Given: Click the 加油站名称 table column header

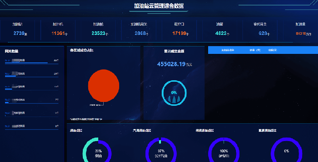Looking at the screenshot, I should (228, 50).
